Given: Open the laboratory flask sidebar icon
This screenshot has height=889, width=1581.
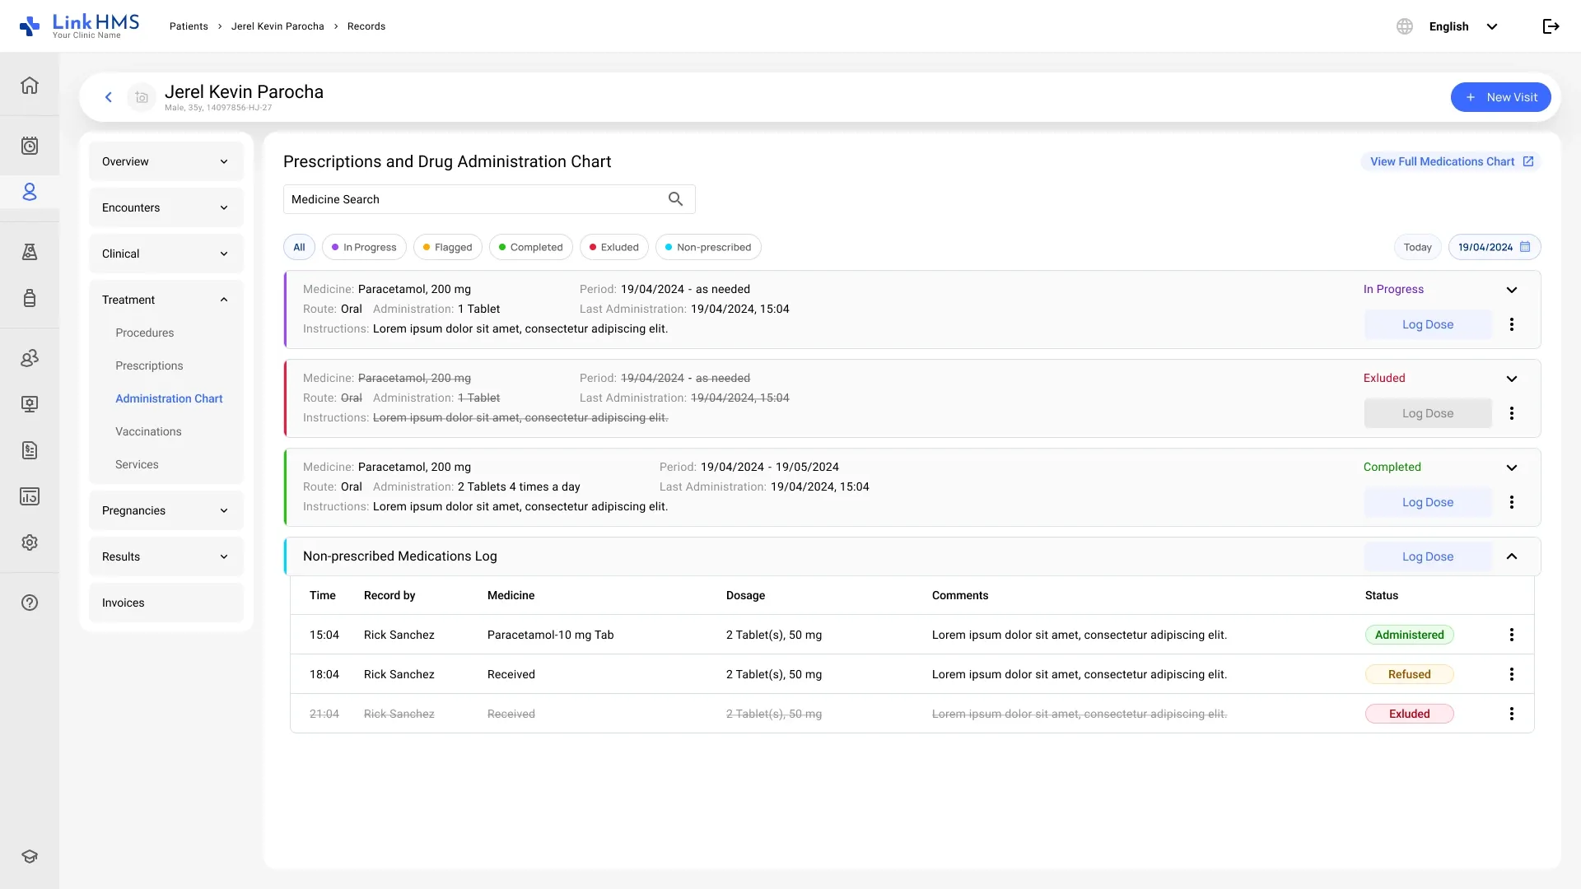Looking at the screenshot, I should 30,252.
